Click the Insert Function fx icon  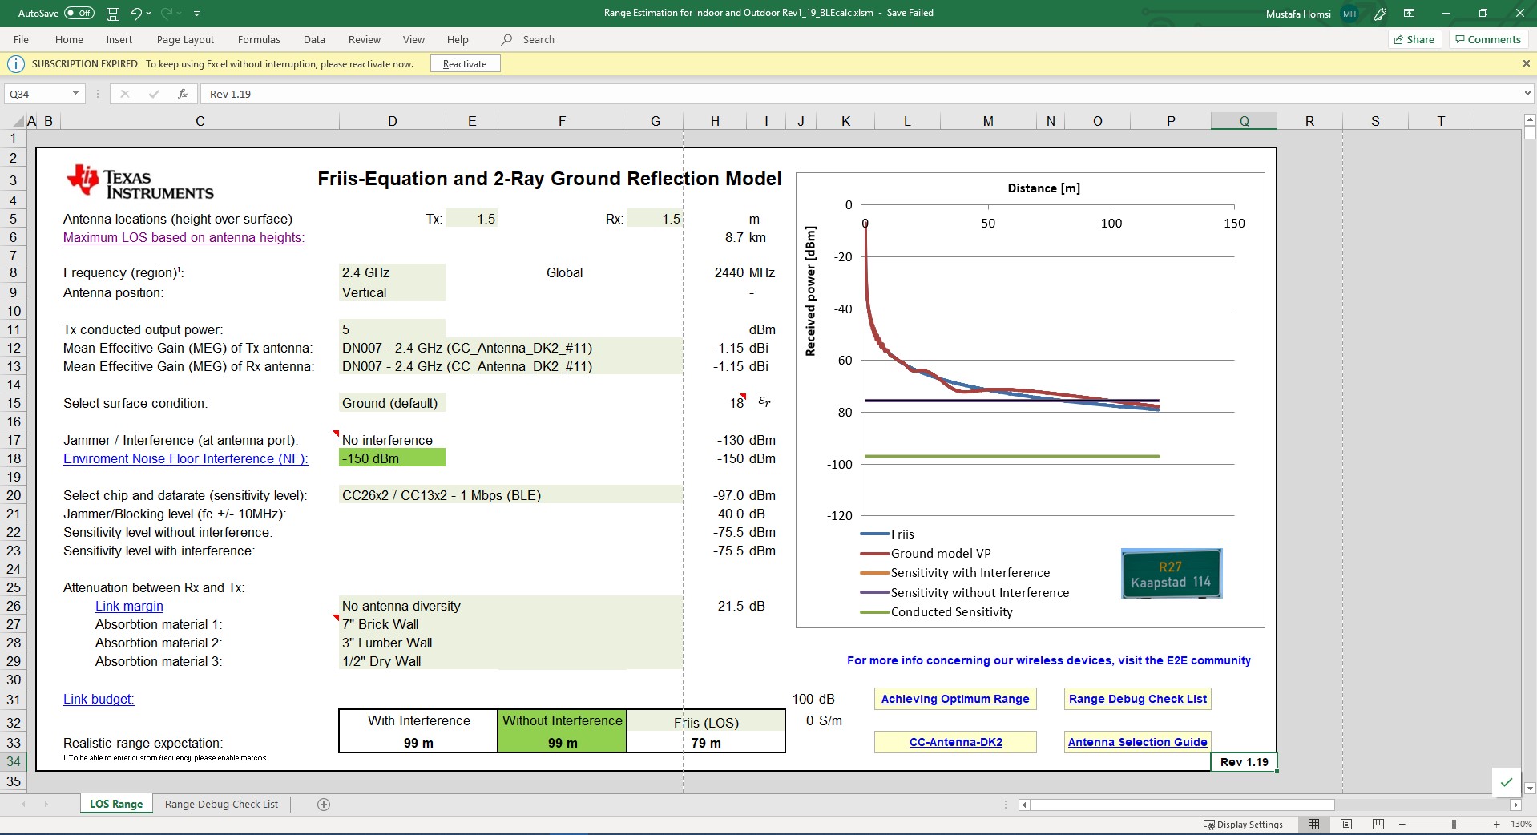(183, 94)
